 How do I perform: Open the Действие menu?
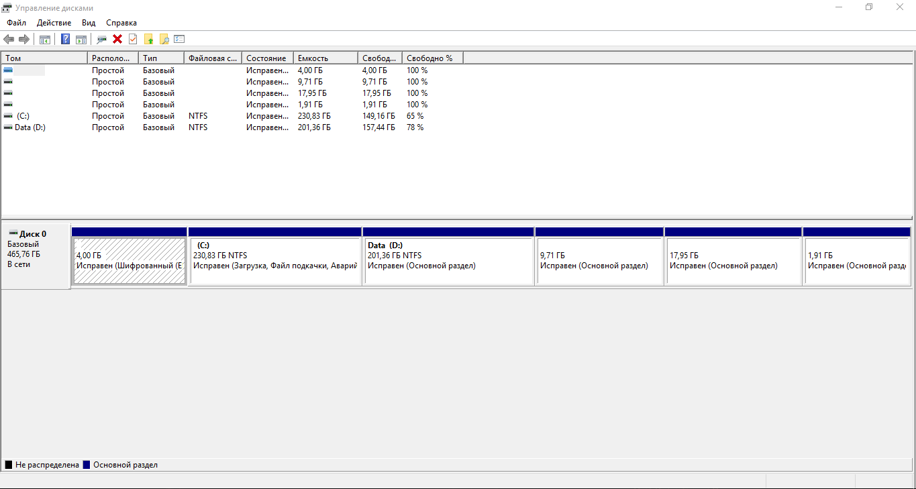[x=54, y=23]
